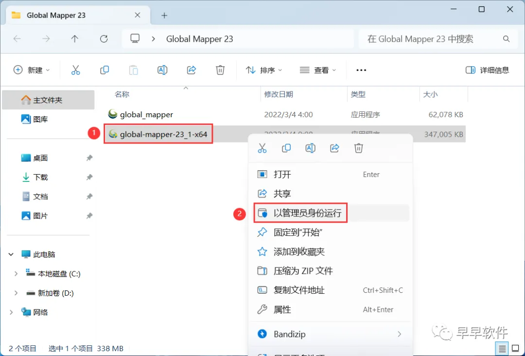Open the 新建 dropdown

click(x=32, y=70)
